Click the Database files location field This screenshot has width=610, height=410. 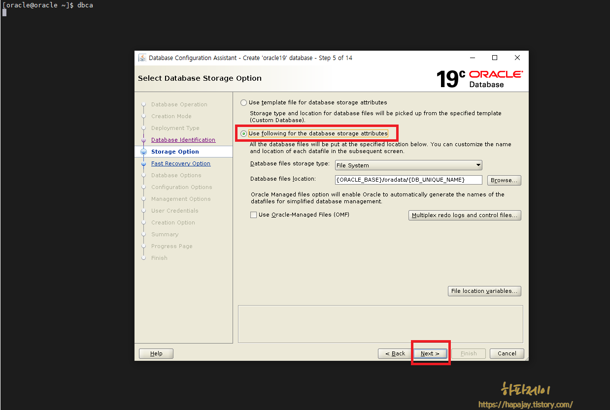(x=408, y=180)
